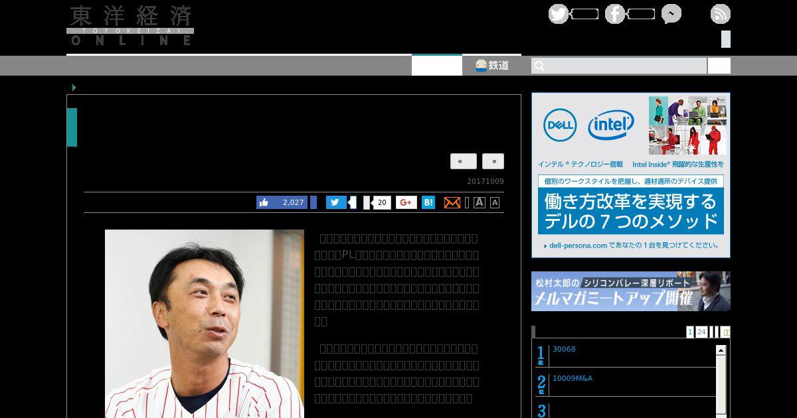
Task: Click the Twitter follower count bubble in header
Action: [584, 14]
